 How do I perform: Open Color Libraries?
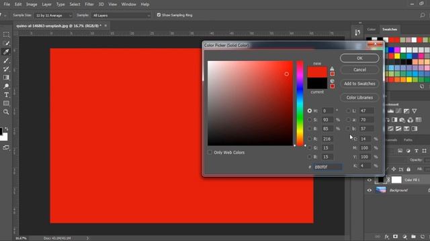[359, 98]
